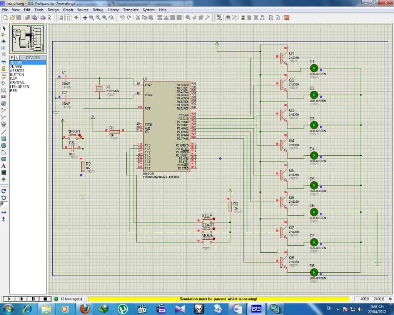The image size is (394, 315).
Task: Click the ARES netlist transfer icon
Action: 287,17
